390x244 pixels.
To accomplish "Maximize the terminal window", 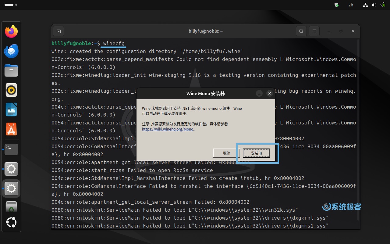I will point(341,31).
